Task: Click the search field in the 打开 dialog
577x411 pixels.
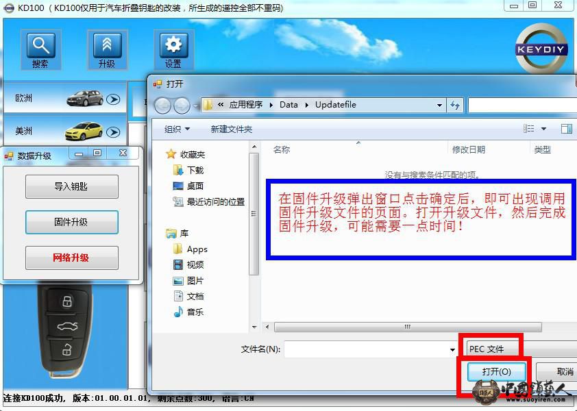Action: (x=521, y=105)
